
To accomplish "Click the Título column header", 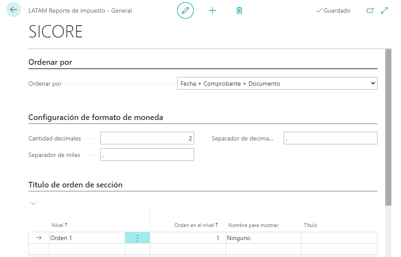I will pyautogui.click(x=310, y=225).
